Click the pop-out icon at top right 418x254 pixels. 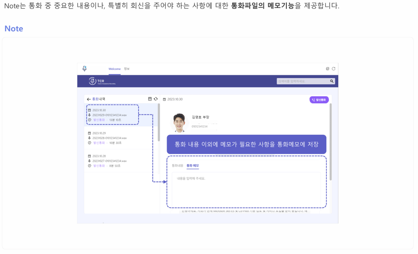click(327, 69)
